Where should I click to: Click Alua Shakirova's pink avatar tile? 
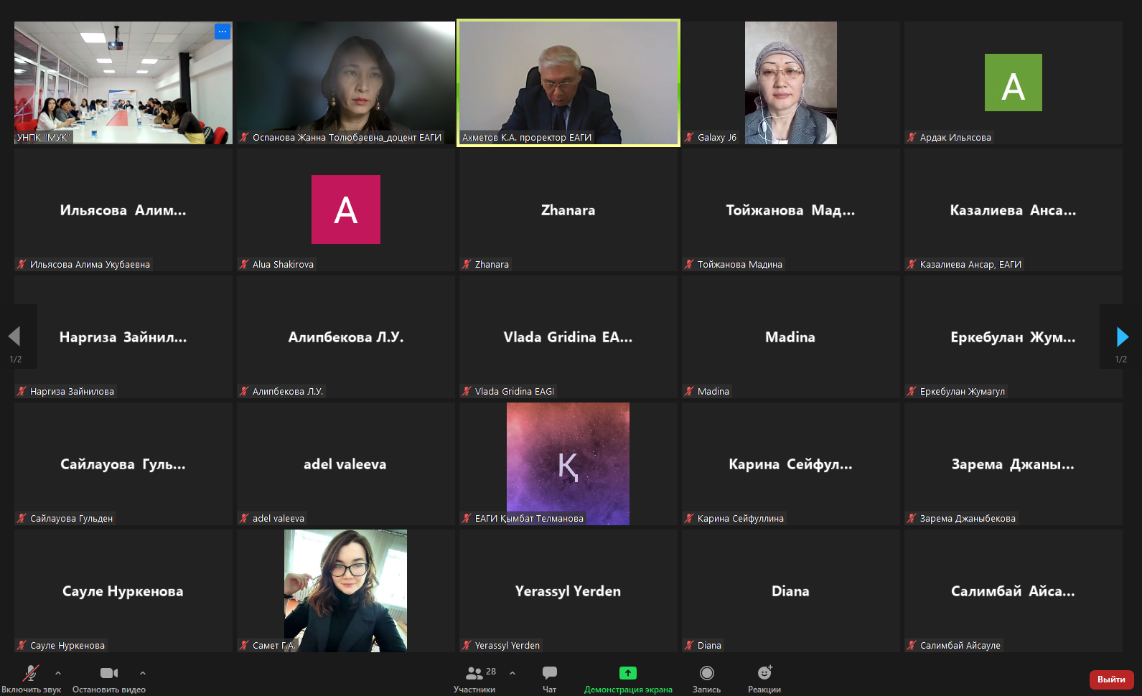[x=346, y=210]
